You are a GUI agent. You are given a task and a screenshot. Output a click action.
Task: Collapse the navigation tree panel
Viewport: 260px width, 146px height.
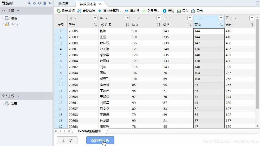[x=50, y=3]
